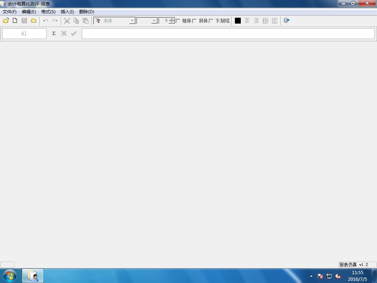This screenshot has width=377, height=283.
Task: Open the Windows Start menu
Action: point(10,276)
